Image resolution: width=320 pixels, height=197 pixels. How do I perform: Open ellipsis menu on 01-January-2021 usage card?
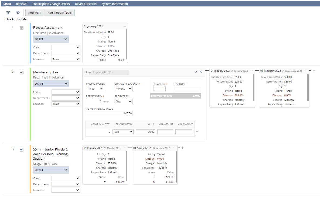pos(124,148)
